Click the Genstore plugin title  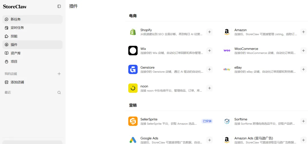tap(147, 68)
